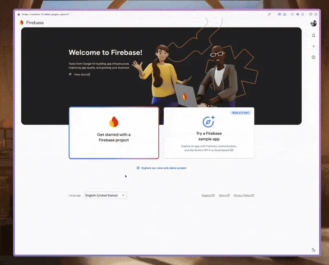
Task: Click the padlock icon in address bar
Action: click(19, 14)
